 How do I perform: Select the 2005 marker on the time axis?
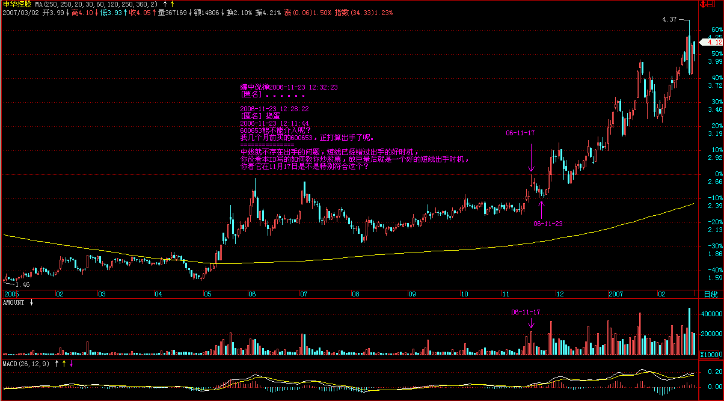pyautogui.click(x=11, y=295)
